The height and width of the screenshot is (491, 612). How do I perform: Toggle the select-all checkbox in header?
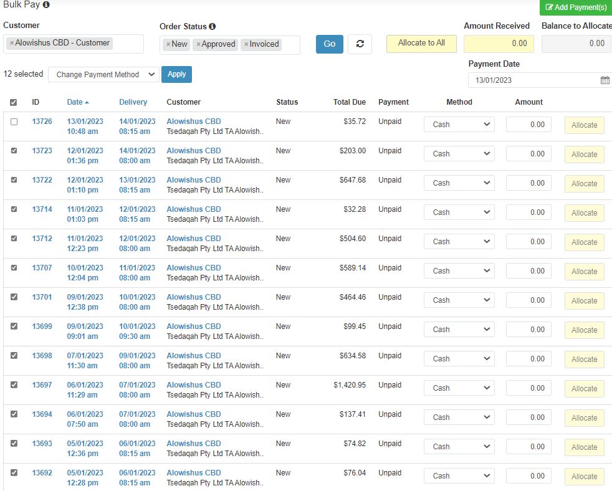click(x=14, y=102)
